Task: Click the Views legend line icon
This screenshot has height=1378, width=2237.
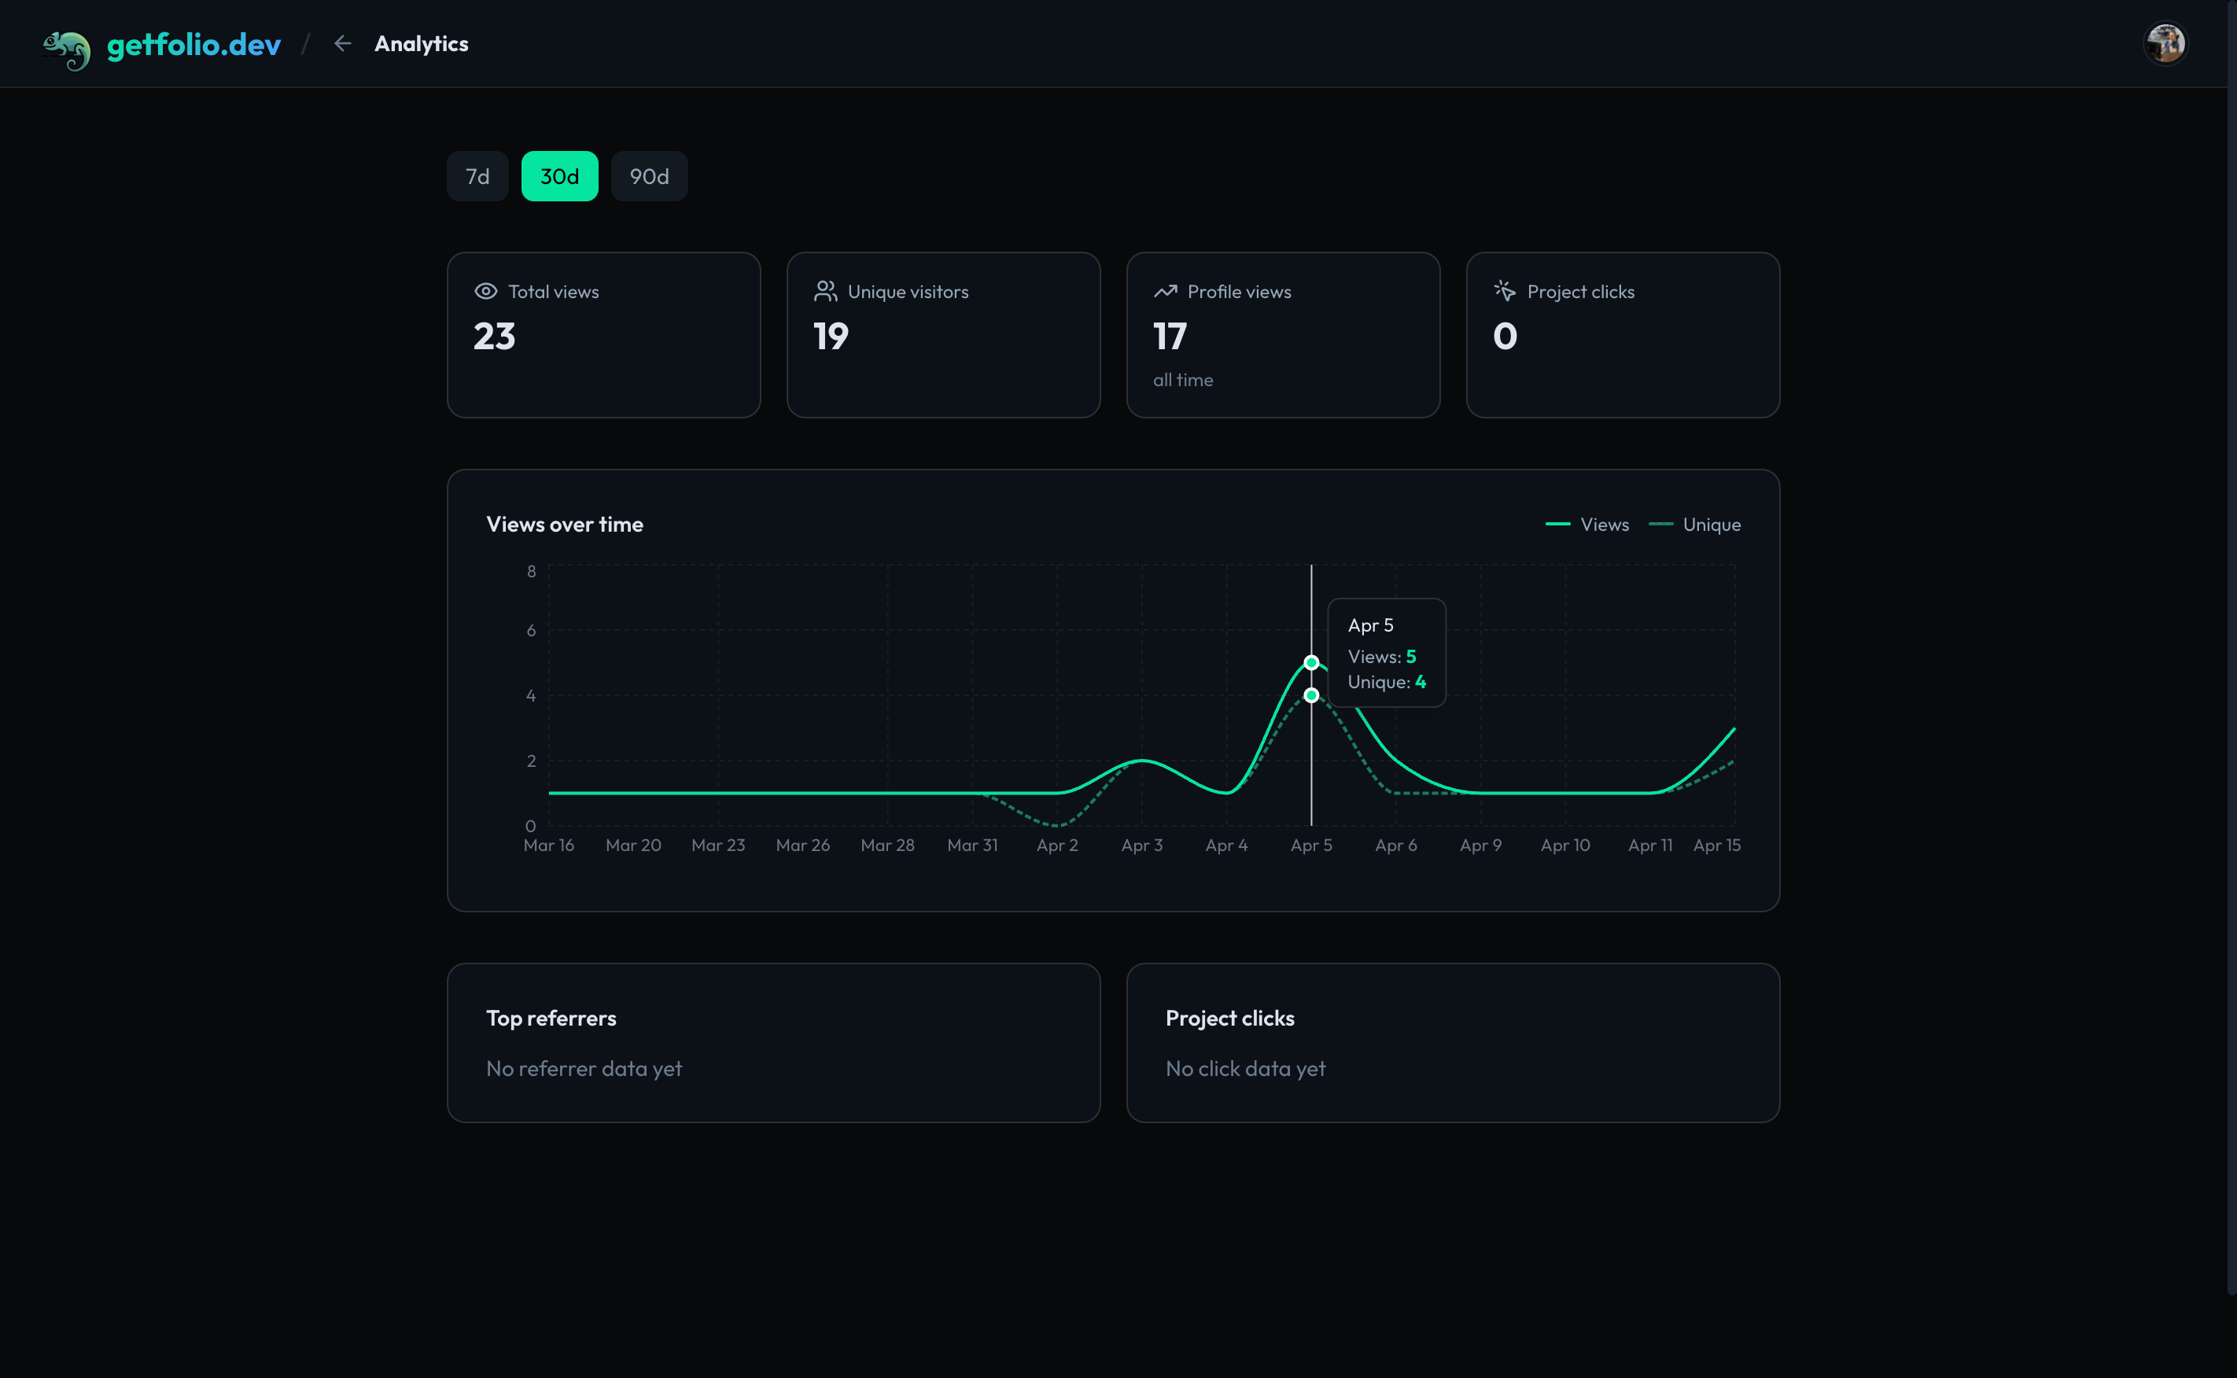Action: pyautogui.click(x=1560, y=524)
